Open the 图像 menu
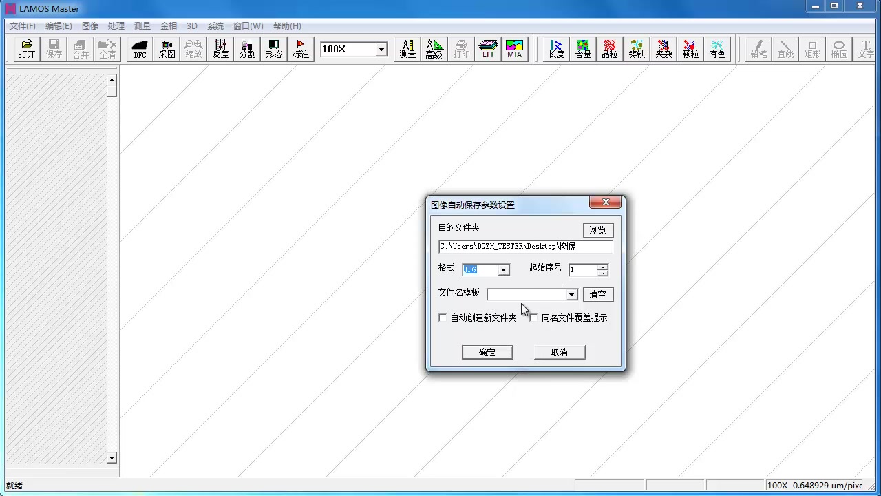 click(x=90, y=25)
